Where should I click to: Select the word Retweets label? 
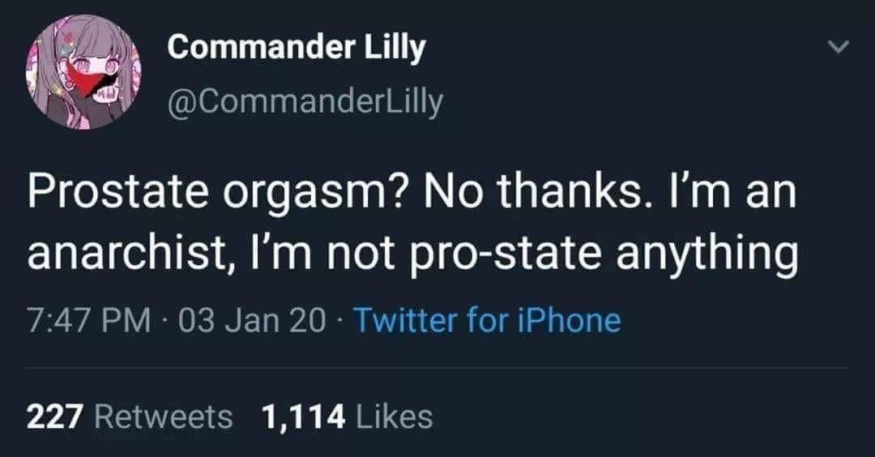point(164,416)
